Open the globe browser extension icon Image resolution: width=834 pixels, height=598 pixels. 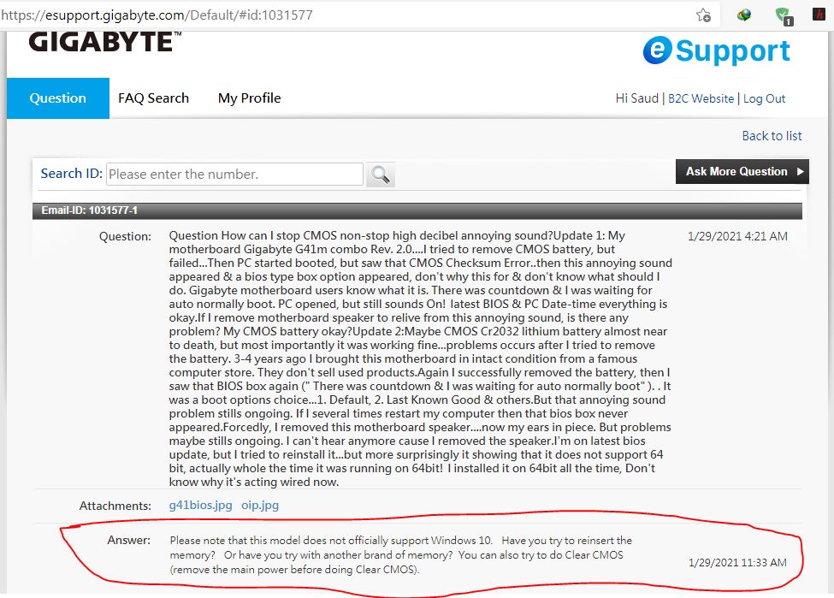pyautogui.click(x=744, y=15)
